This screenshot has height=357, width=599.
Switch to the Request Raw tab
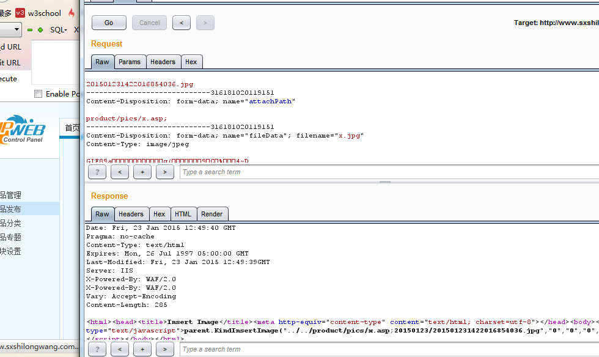(103, 62)
